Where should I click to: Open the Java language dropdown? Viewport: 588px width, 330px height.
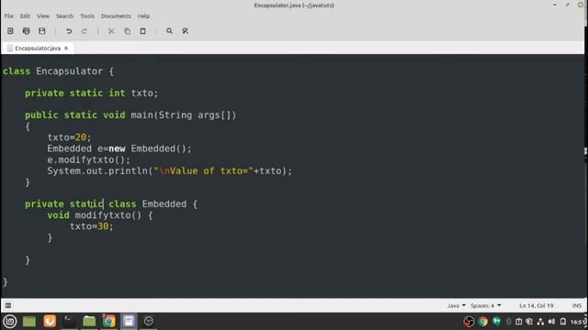point(456,305)
